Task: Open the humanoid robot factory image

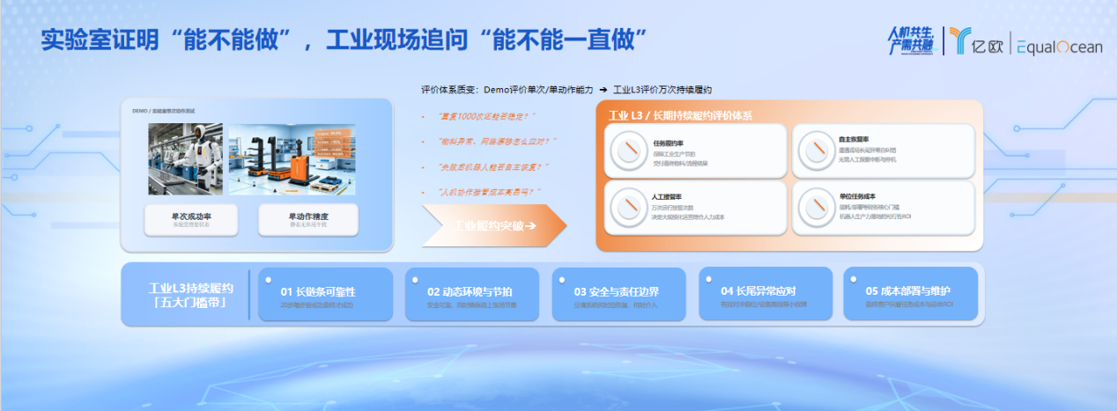Action: click(185, 158)
